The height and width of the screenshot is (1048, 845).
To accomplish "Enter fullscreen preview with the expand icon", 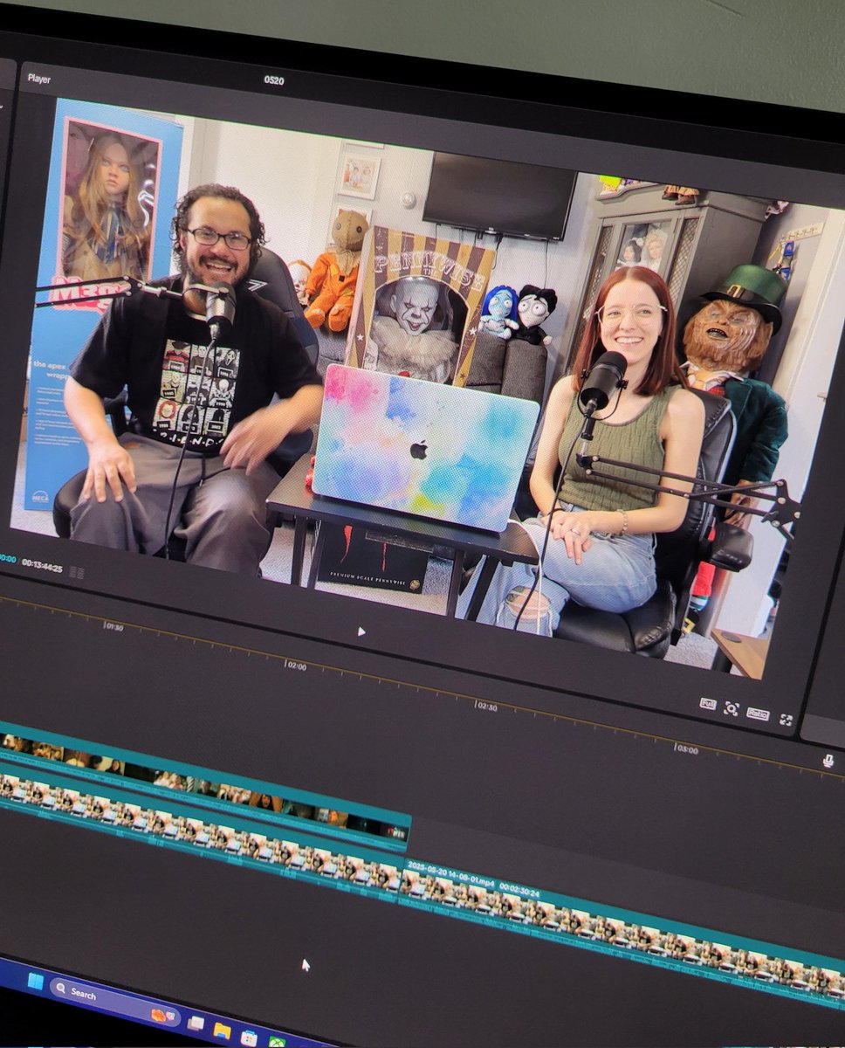I will click(x=787, y=720).
